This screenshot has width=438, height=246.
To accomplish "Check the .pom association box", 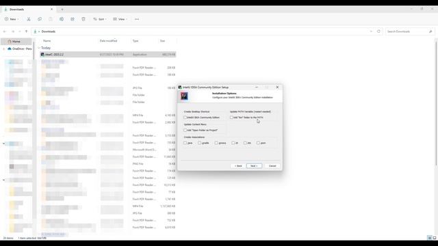I will pyautogui.click(x=258, y=143).
